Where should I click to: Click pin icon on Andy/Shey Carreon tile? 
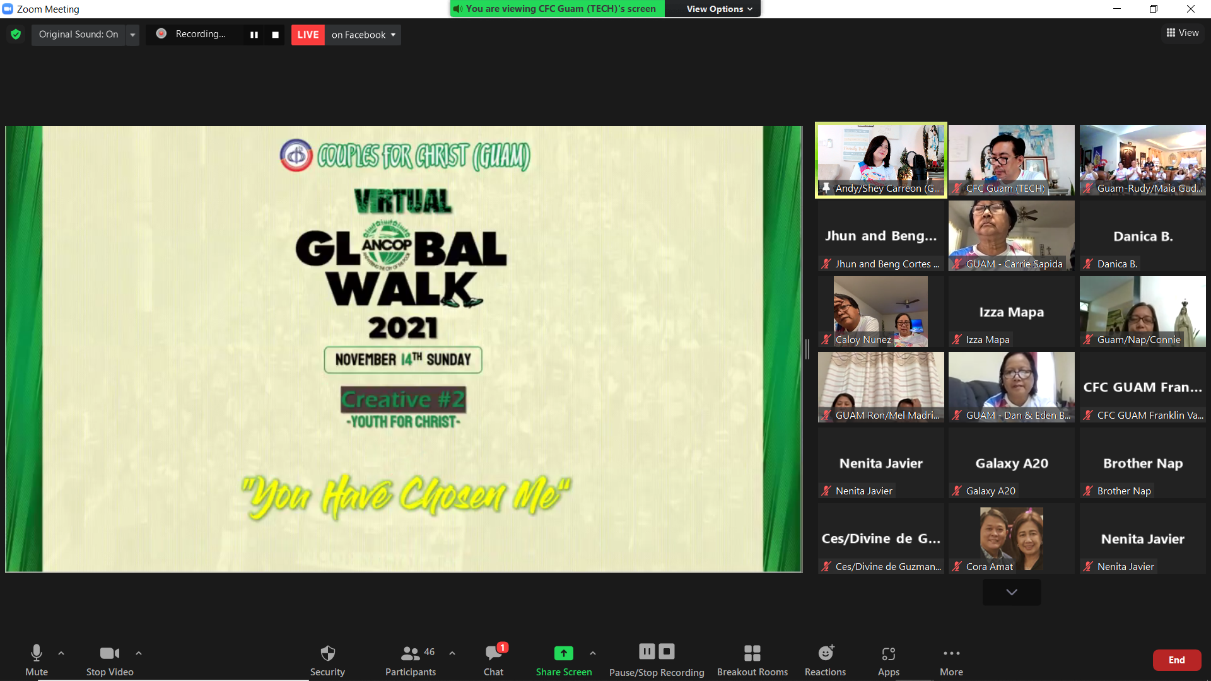[x=826, y=188]
